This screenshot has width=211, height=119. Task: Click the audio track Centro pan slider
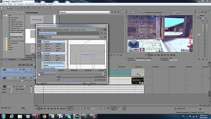pos(11,92)
